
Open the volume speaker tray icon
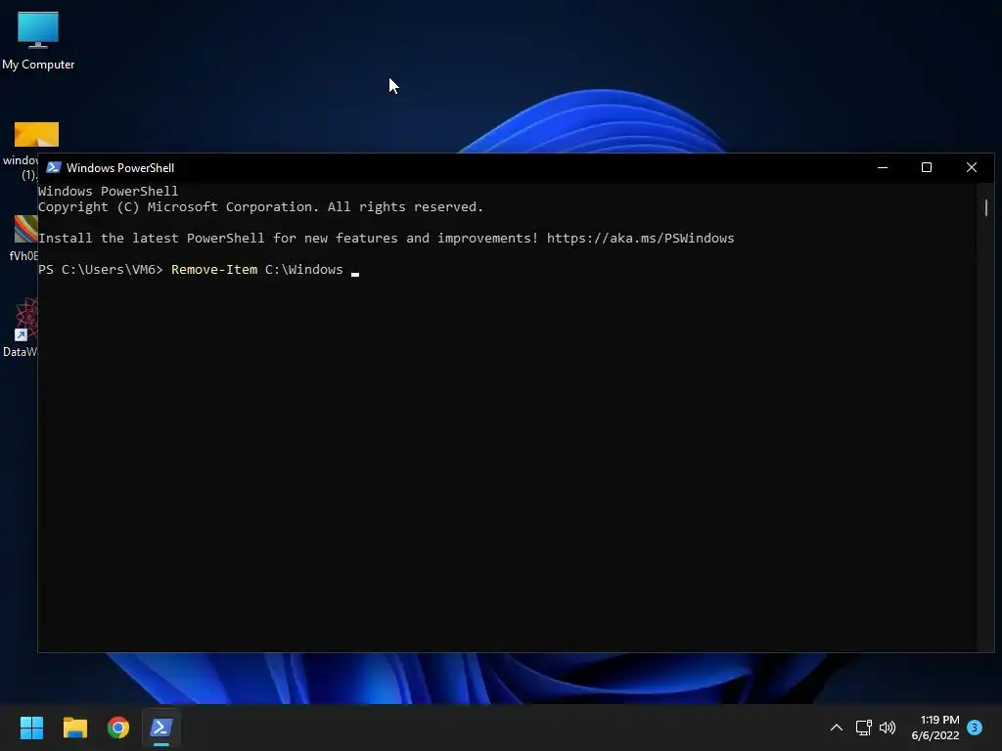pyautogui.click(x=888, y=728)
